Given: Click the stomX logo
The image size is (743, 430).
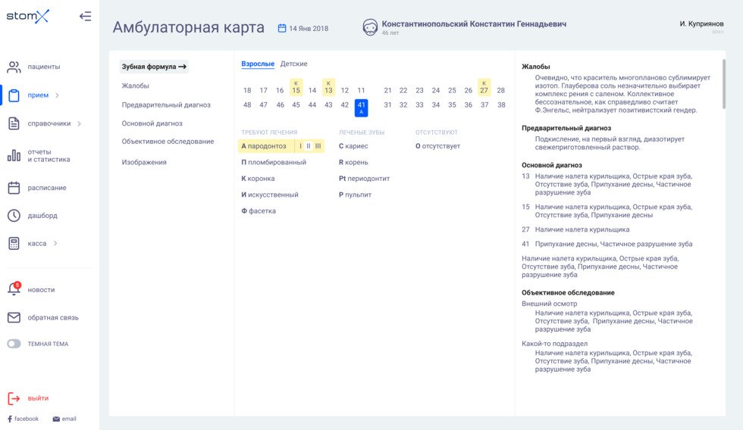Looking at the screenshot, I should (27, 16).
